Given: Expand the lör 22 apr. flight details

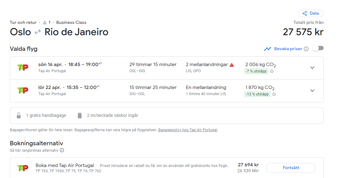Looking at the screenshot, I should point(312,91).
